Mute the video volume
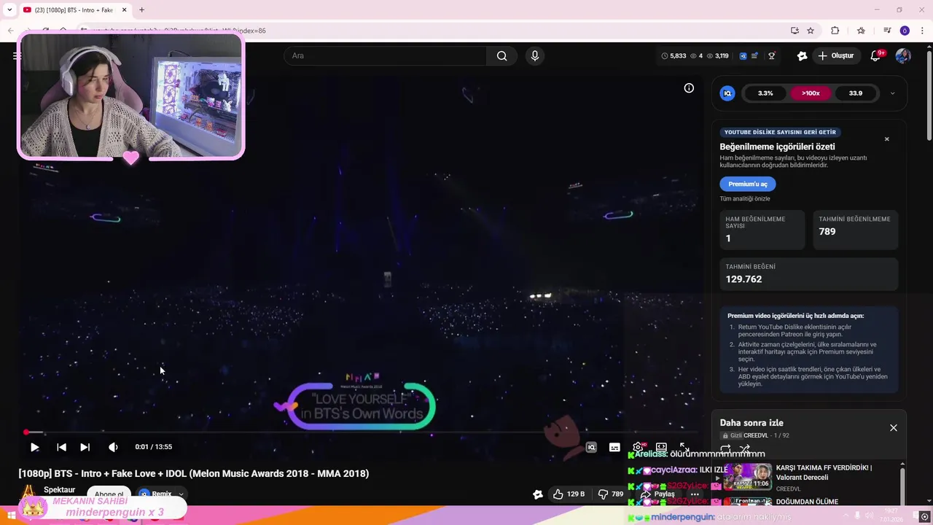Screen dimensions: 933x525 click(113, 447)
